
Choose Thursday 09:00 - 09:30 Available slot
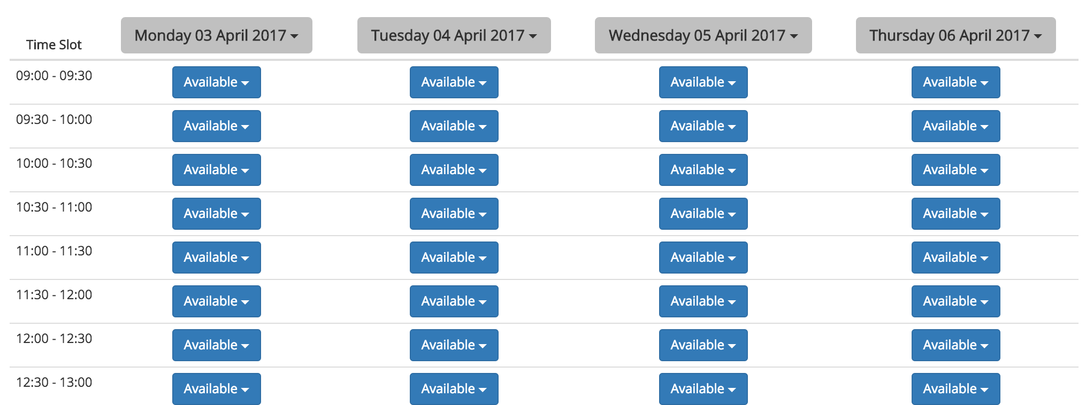tap(956, 82)
